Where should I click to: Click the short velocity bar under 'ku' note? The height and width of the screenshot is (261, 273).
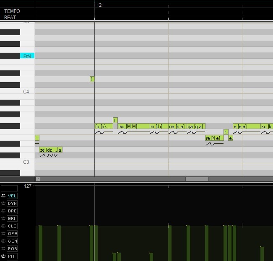262,254
